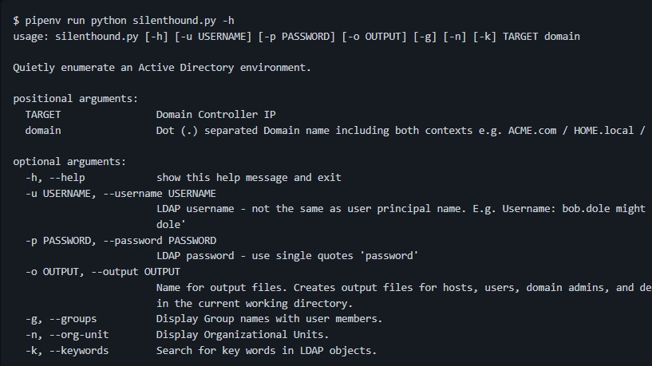Click the "-o OUTPUT, --output OUTPUT" option

(x=103, y=272)
